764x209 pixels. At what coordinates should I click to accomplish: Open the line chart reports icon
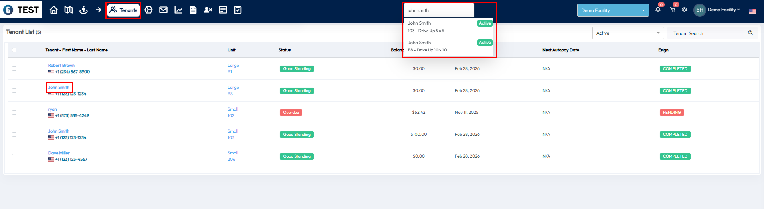178,10
